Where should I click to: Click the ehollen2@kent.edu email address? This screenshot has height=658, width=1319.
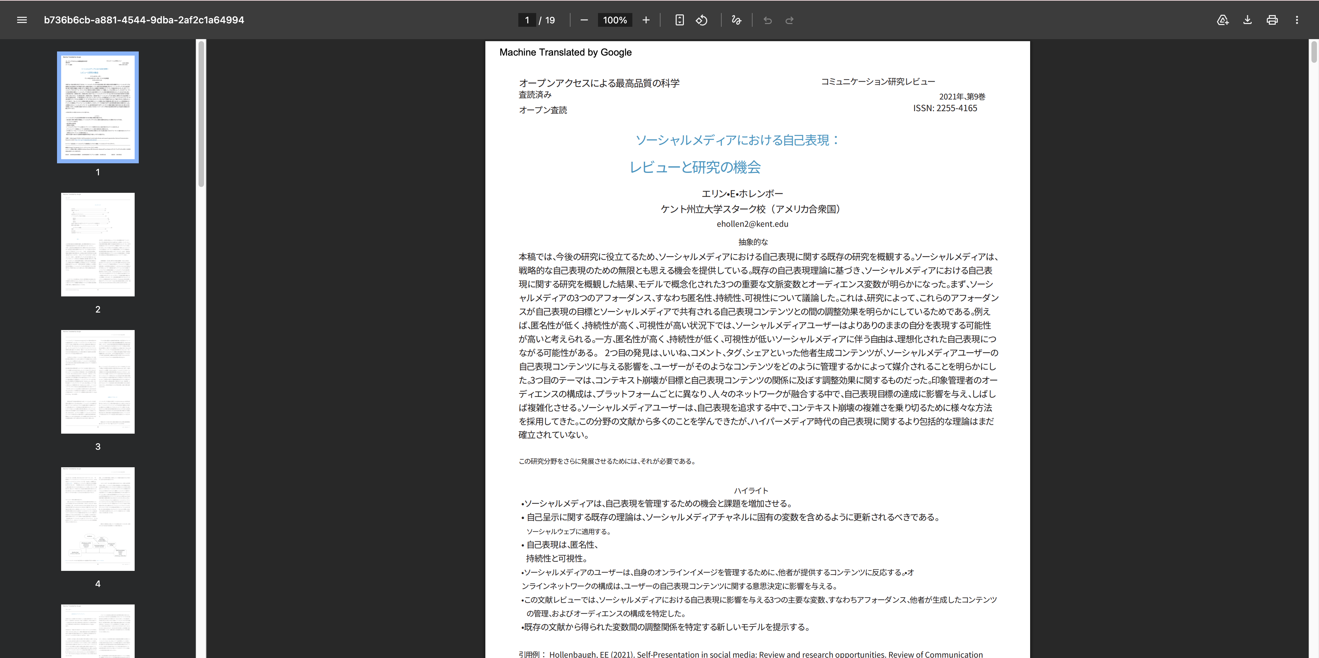coord(752,224)
